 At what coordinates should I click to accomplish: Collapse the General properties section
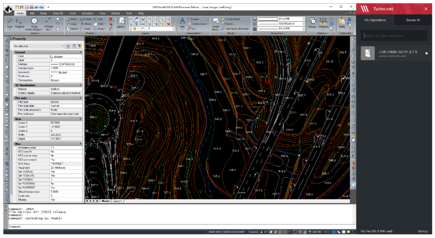80,52
